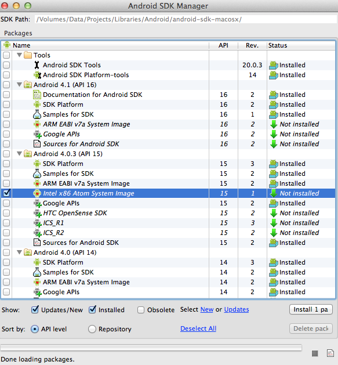338x365 pixels.
Task: Toggle the Updates/New show checkbox
Action: pos(35,310)
